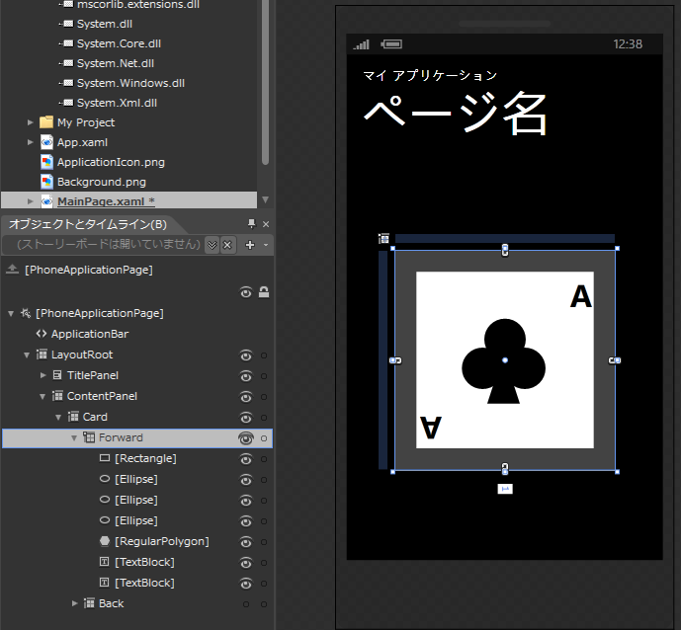Expand the MainPage.xaml file node
The width and height of the screenshot is (681, 630).
pos(30,200)
